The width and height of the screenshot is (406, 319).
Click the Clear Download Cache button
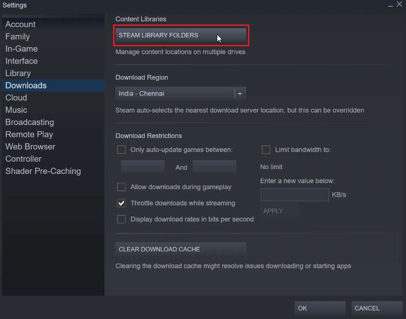click(181, 249)
